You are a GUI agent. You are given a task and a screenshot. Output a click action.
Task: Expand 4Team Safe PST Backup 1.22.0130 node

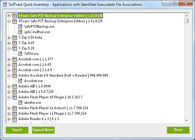pos(9,16)
